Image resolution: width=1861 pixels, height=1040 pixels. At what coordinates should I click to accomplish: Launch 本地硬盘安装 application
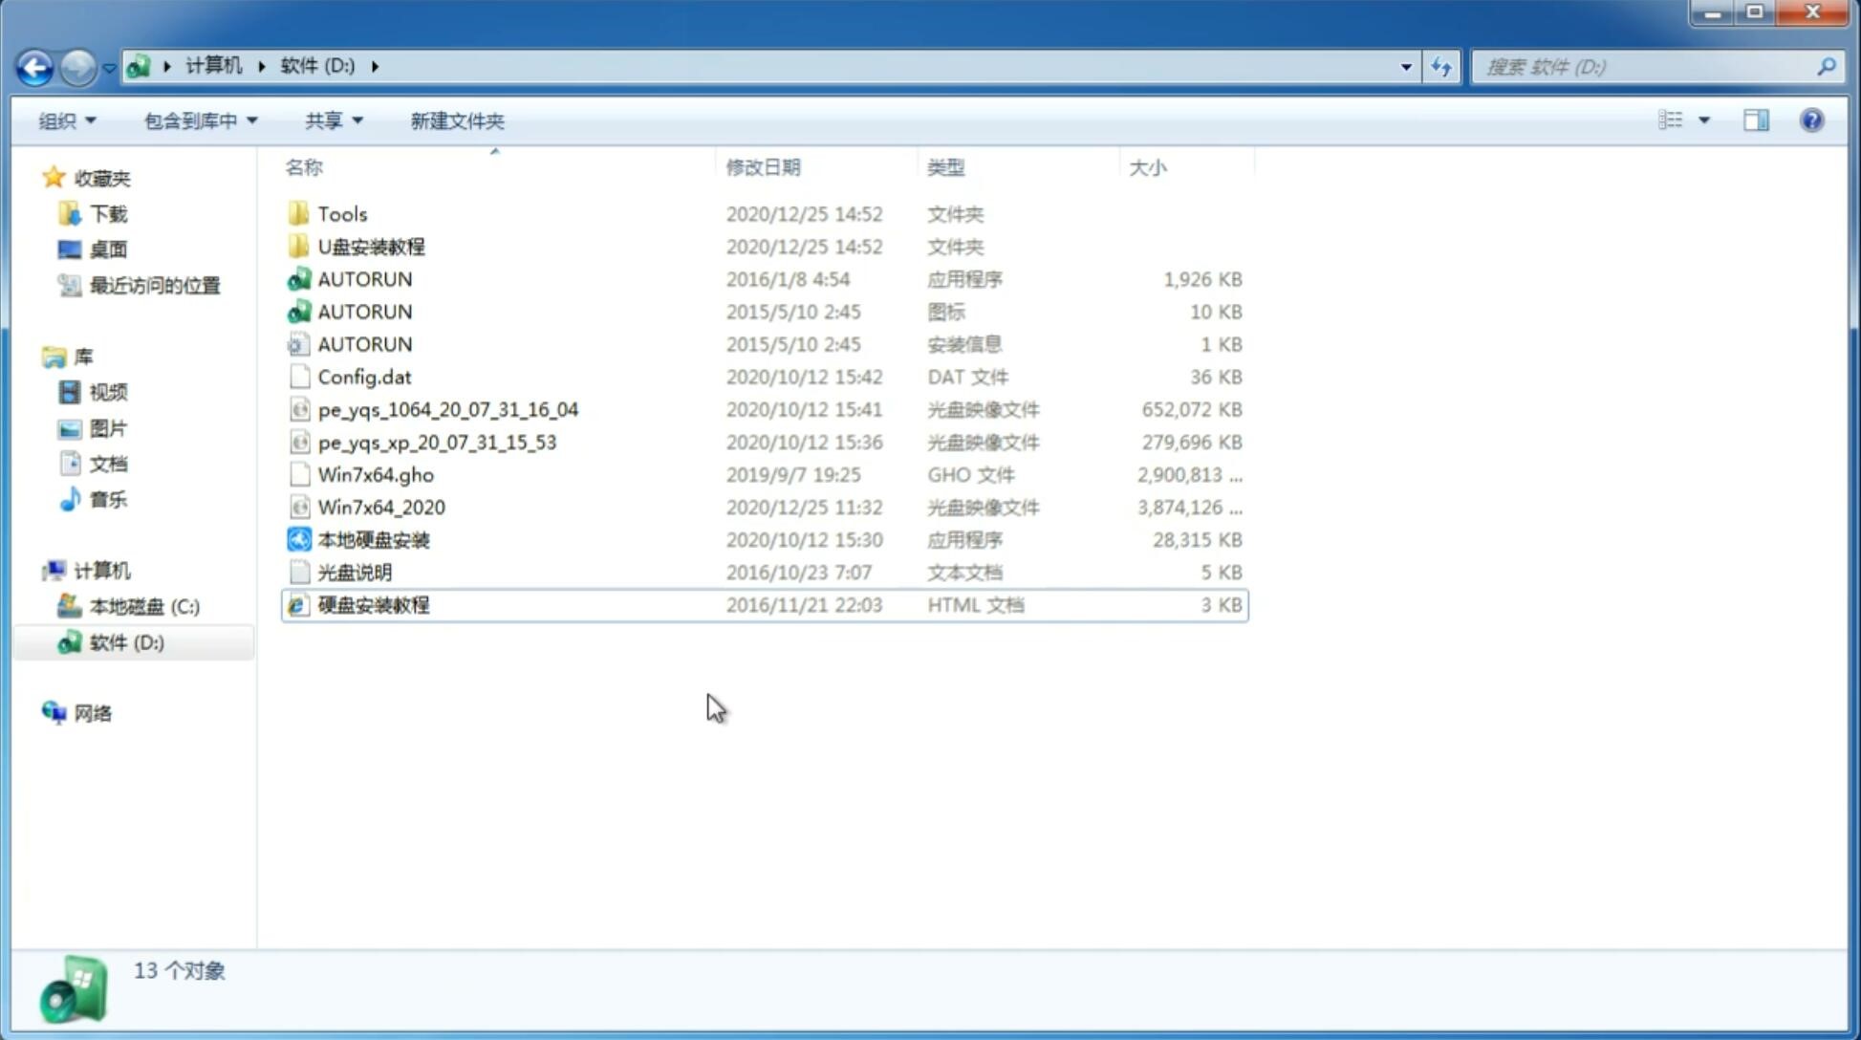(x=373, y=539)
